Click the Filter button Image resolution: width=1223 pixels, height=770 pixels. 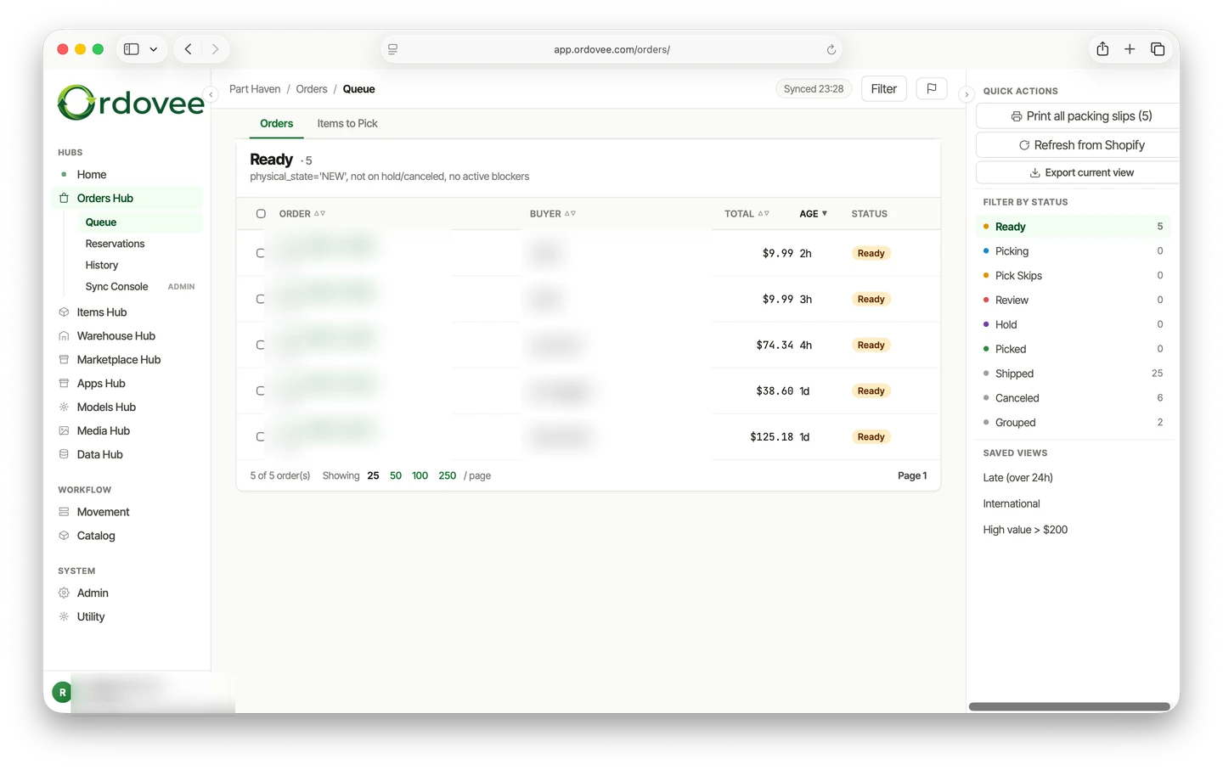[x=884, y=88]
